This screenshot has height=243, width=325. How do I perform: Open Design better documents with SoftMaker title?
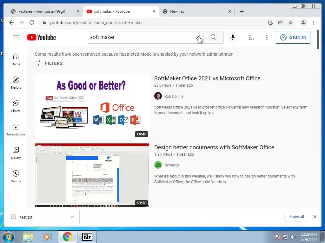point(214,147)
